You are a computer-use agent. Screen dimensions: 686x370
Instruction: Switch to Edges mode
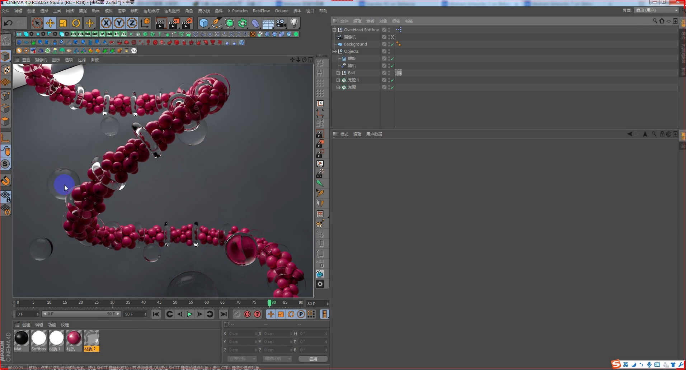[x=5, y=109]
